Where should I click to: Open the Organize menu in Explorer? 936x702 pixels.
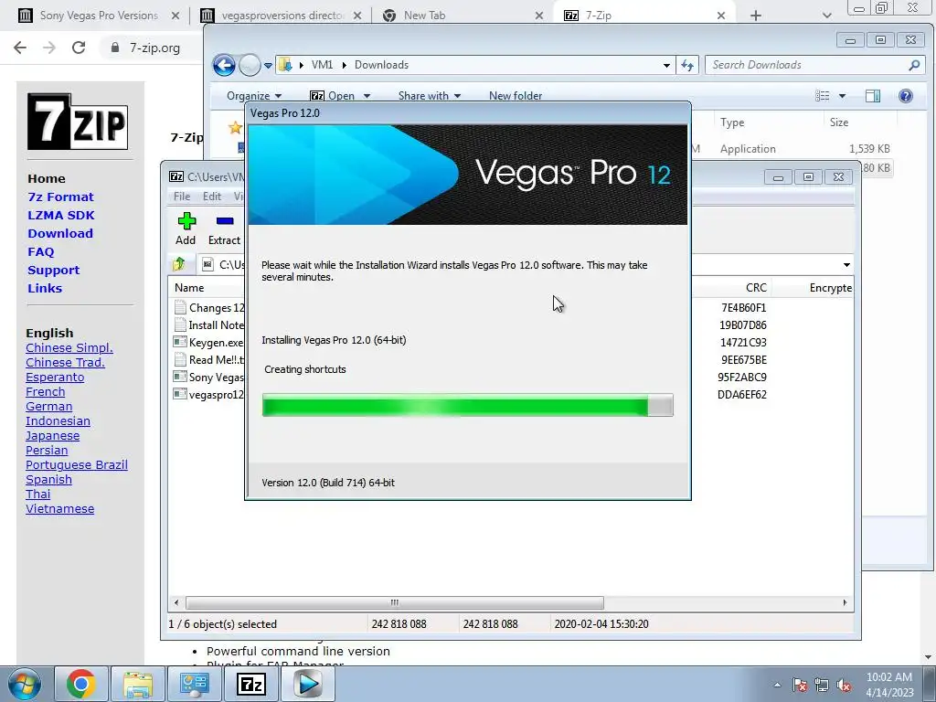(x=254, y=95)
